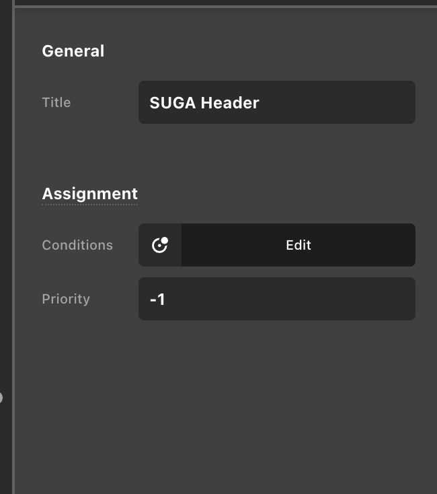Click the Title field label
Screen dimensions: 437x494
click(x=56, y=102)
